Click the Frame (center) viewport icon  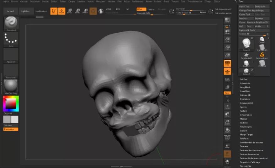[227, 106]
